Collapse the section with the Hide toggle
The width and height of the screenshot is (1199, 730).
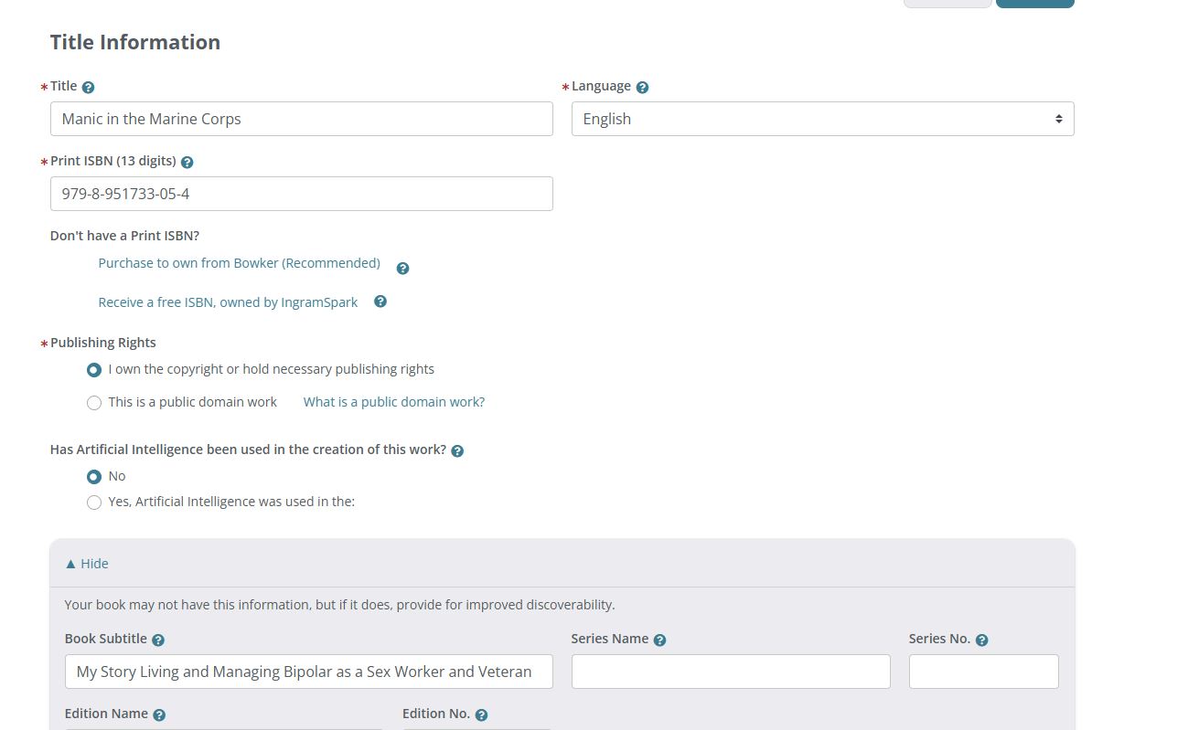click(87, 564)
